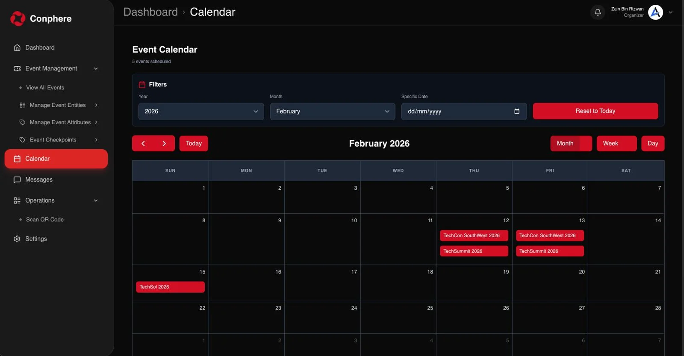The height and width of the screenshot is (356, 684).
Task: Open Messages from the sidebar
Action: 38,179
